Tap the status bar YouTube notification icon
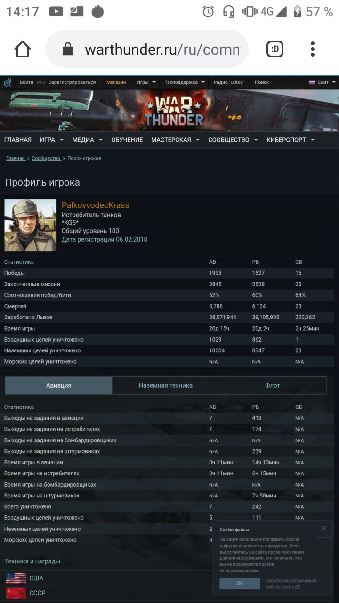This screenshot has height=603, width=339. coord(56,11)
